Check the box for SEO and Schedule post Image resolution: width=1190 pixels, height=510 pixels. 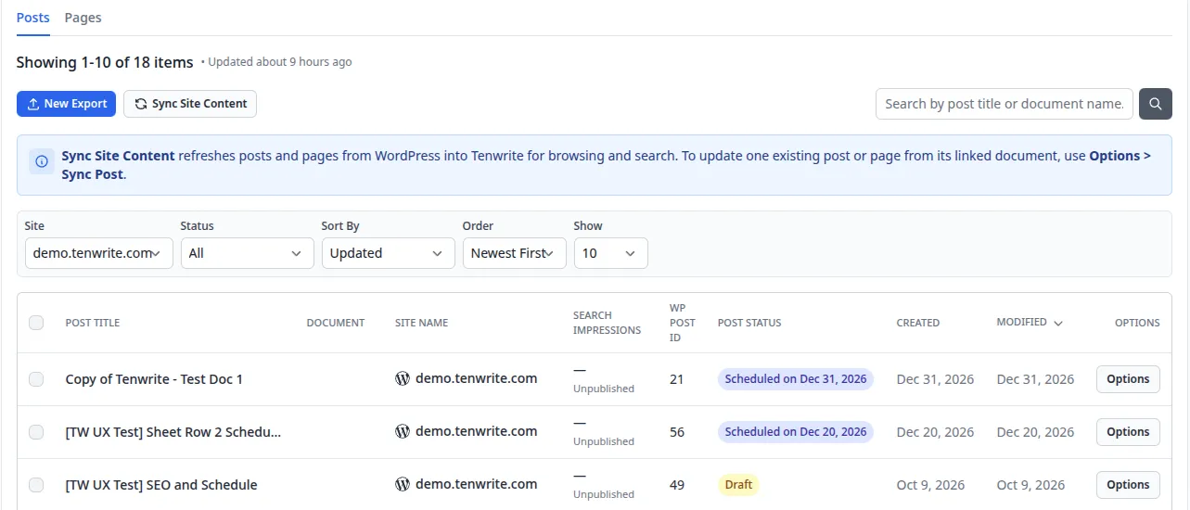36,485
